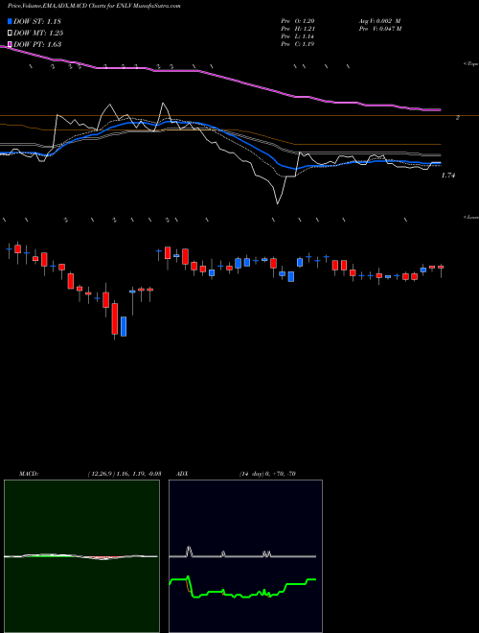Click the ADX panel title label
The height and width of the screenshot is (633, 479).
(182, 474)
